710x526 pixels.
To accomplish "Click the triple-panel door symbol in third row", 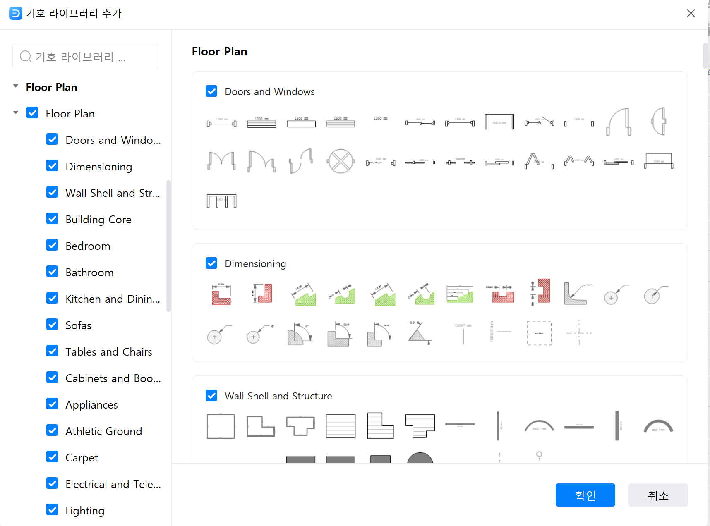I will [x=221, y=201].
